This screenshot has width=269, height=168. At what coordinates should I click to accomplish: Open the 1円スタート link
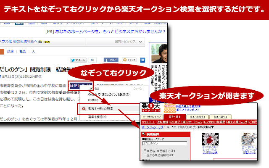[148, 122]
